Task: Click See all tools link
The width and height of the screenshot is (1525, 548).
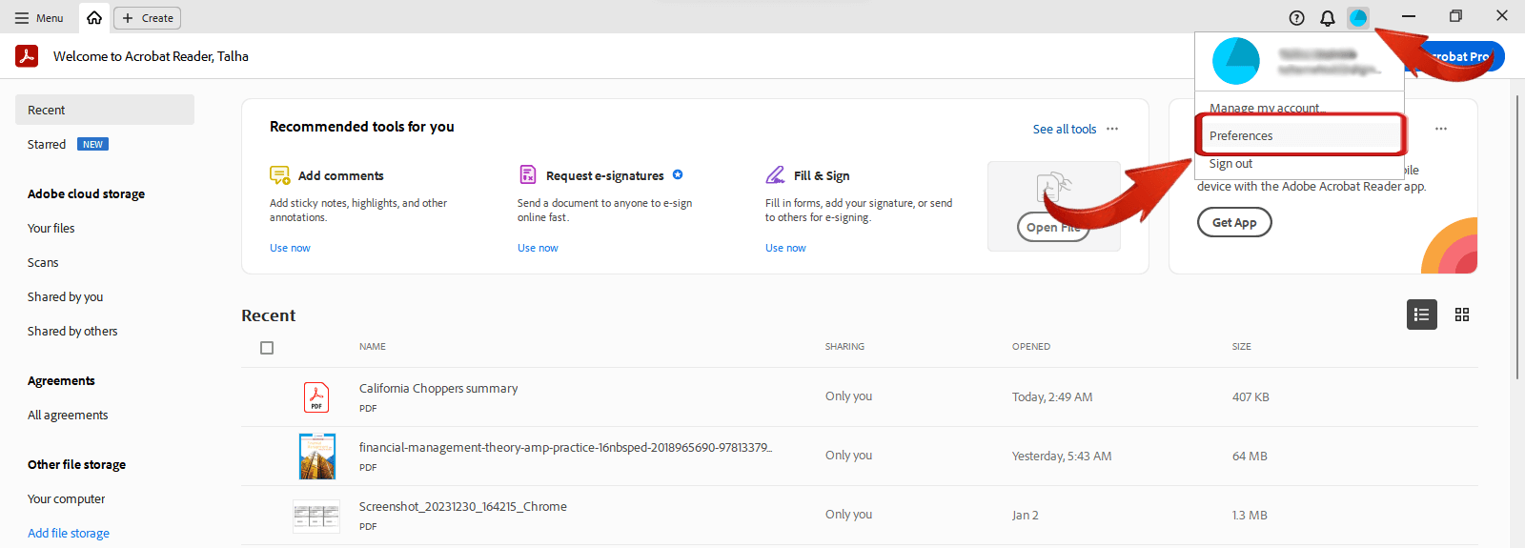Action: pyautogui.click(x=1065, y=129)
